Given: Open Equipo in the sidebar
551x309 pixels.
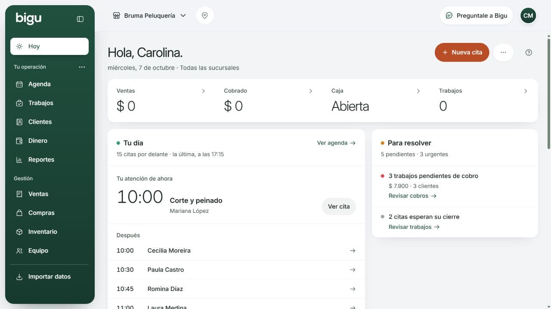Looking at the screenshot, I should pos(50,251).
